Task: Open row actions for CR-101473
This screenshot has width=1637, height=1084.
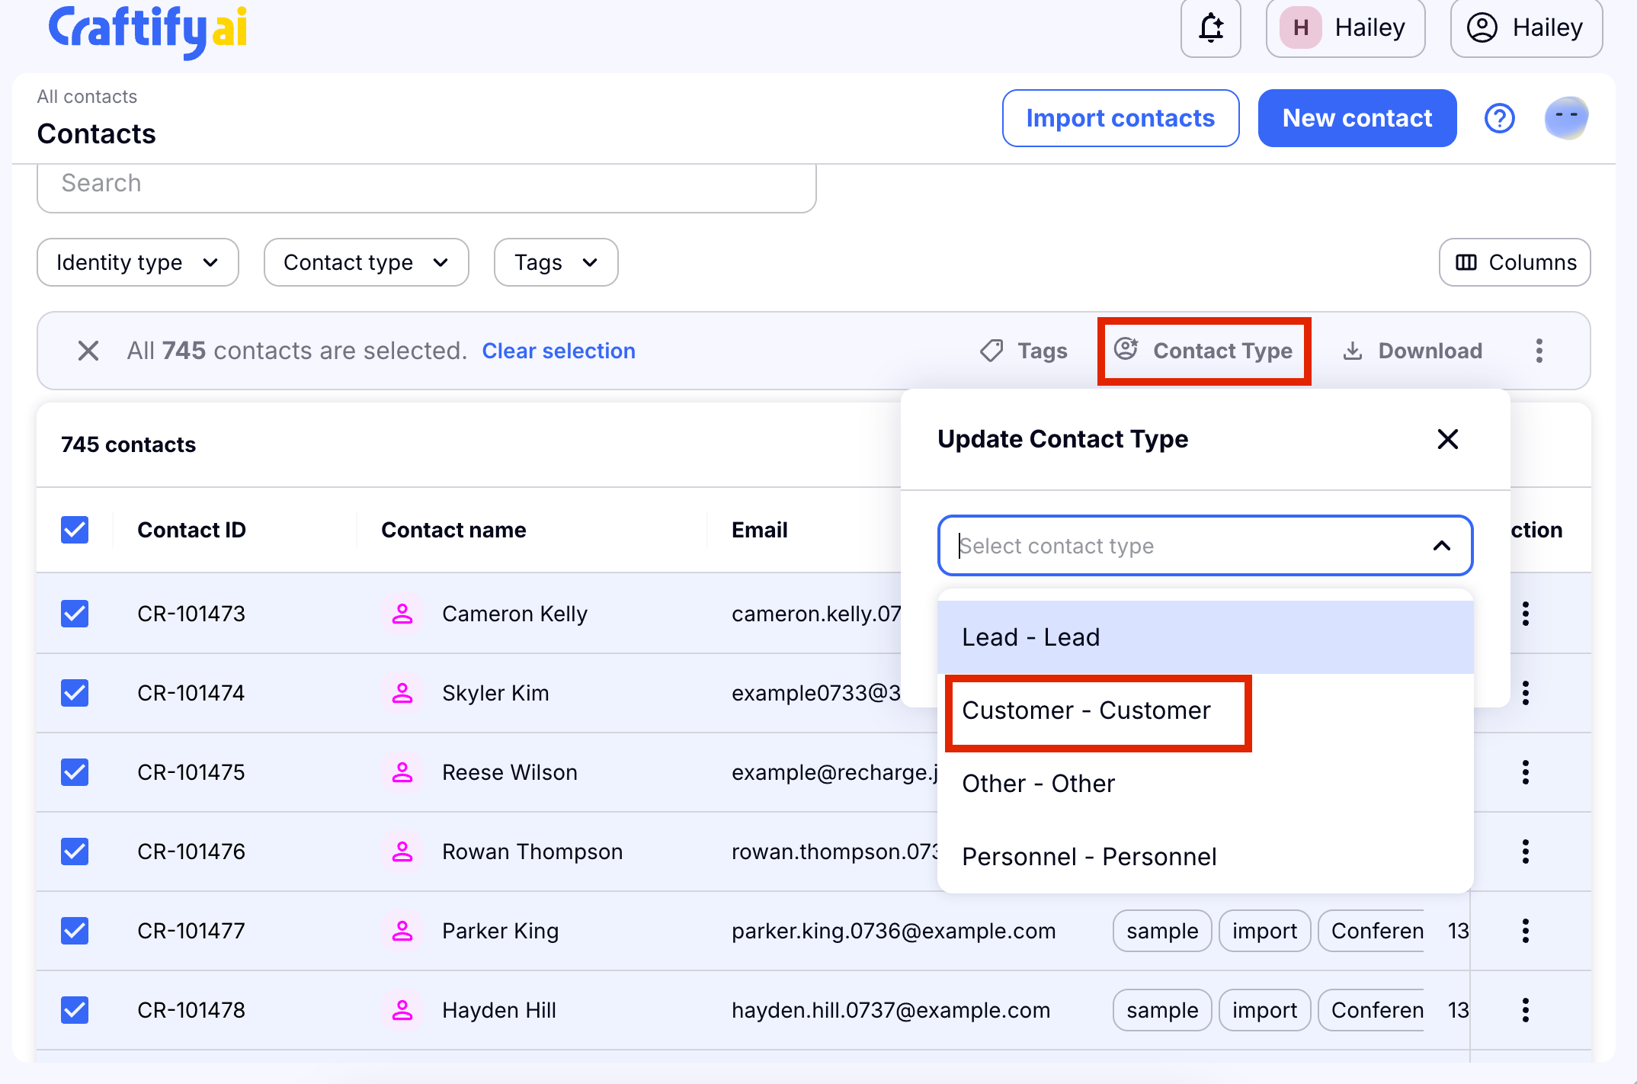Action: pyautogui.click(x=1525, y=614)
